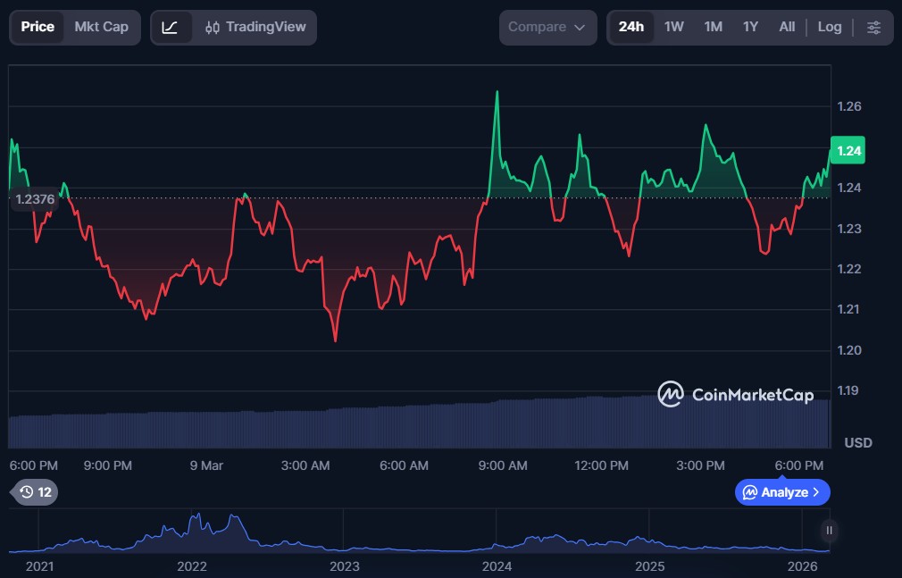Click the 1.2376 baseline price label
The image size is (902, 578).
35,199
